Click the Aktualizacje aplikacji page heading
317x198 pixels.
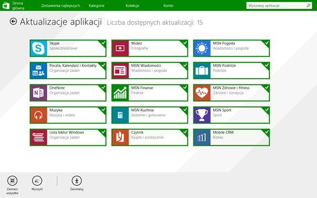click(x=61, y=22)
